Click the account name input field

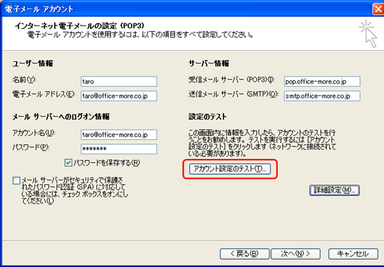tap(119, 135)
